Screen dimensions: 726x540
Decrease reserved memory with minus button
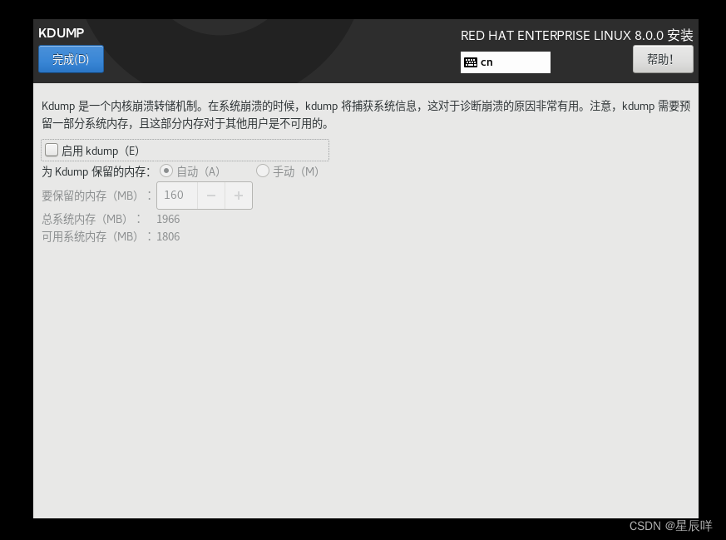pos(211,196)
